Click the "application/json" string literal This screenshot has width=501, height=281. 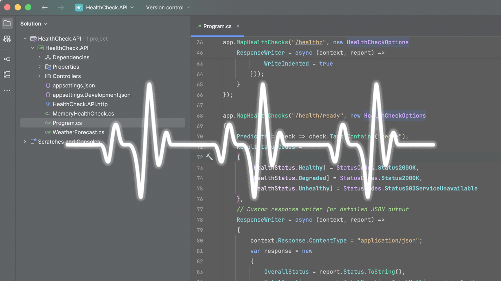coord(388,240)
